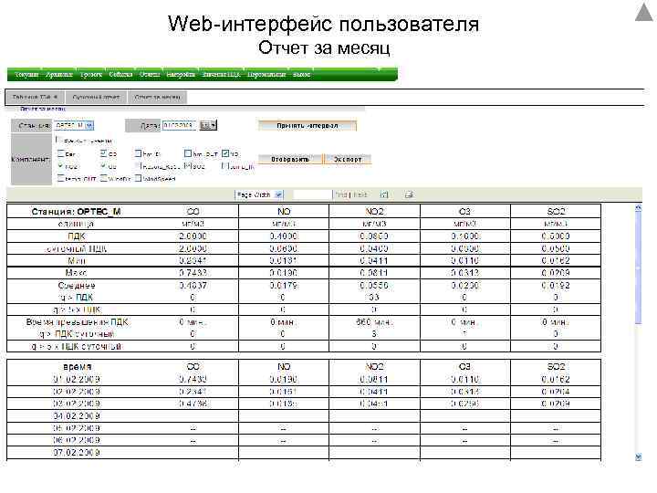Image resolution: width=657 pixels, height=493 pixels.
Task: Click the 660 мин. value under NO2
Action: point(374,322)
